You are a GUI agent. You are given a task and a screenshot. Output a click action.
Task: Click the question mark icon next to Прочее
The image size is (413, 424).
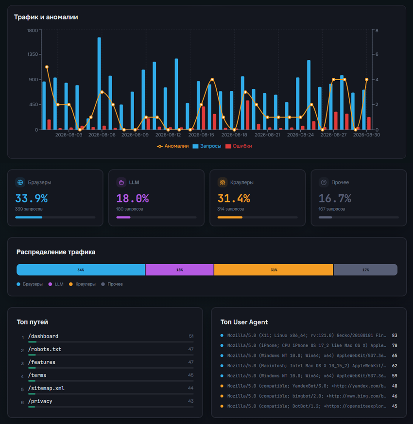(324, 182)
